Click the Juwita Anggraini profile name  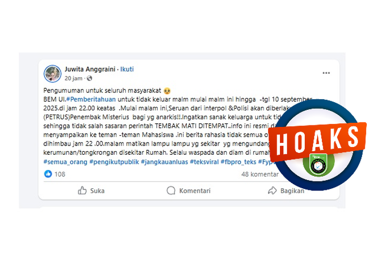click(x=90, y=69)
